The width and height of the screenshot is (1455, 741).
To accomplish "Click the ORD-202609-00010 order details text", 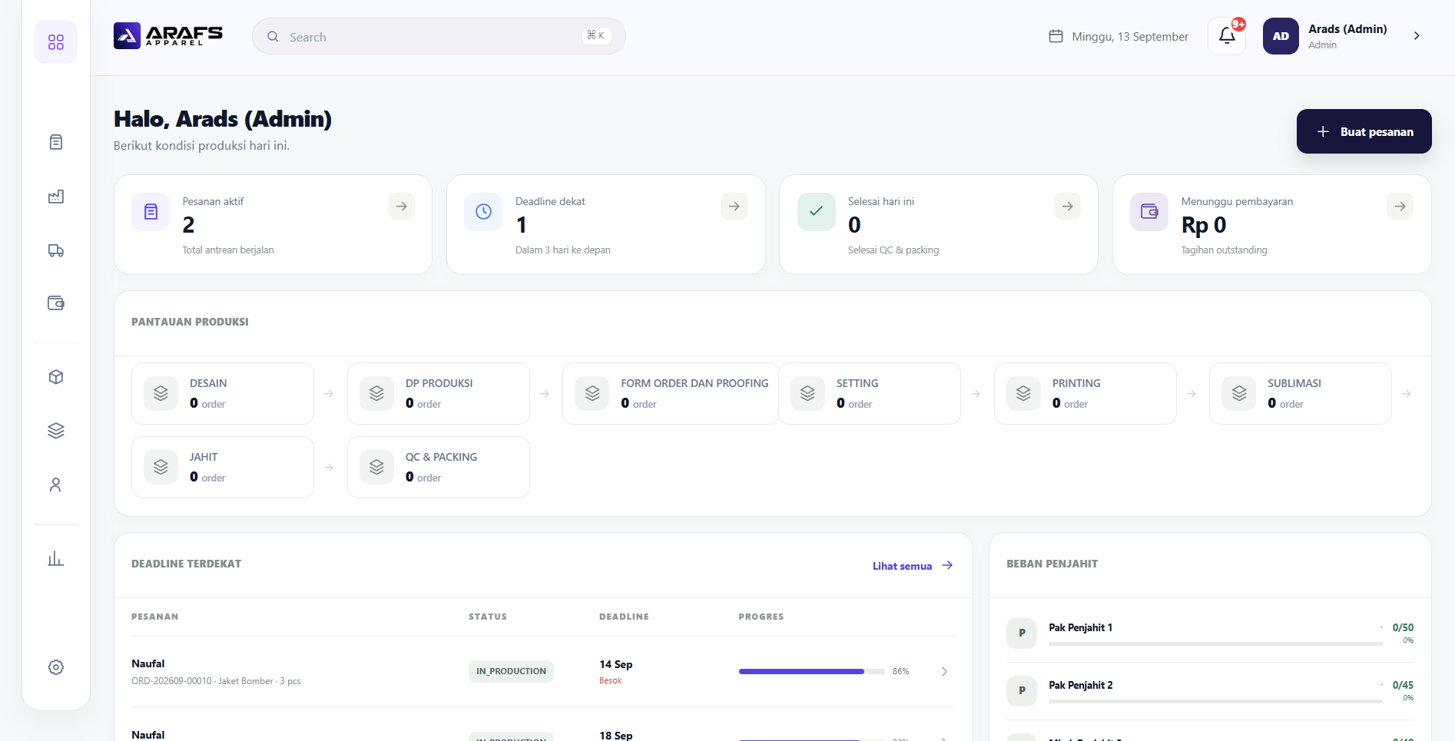I will click(x=216, y=681).
